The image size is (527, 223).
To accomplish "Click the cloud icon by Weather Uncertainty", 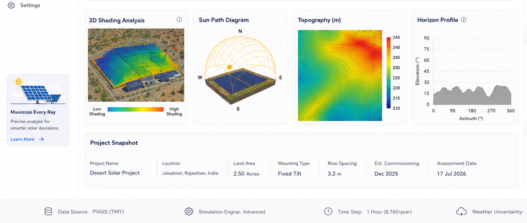I will click(461, 212).
